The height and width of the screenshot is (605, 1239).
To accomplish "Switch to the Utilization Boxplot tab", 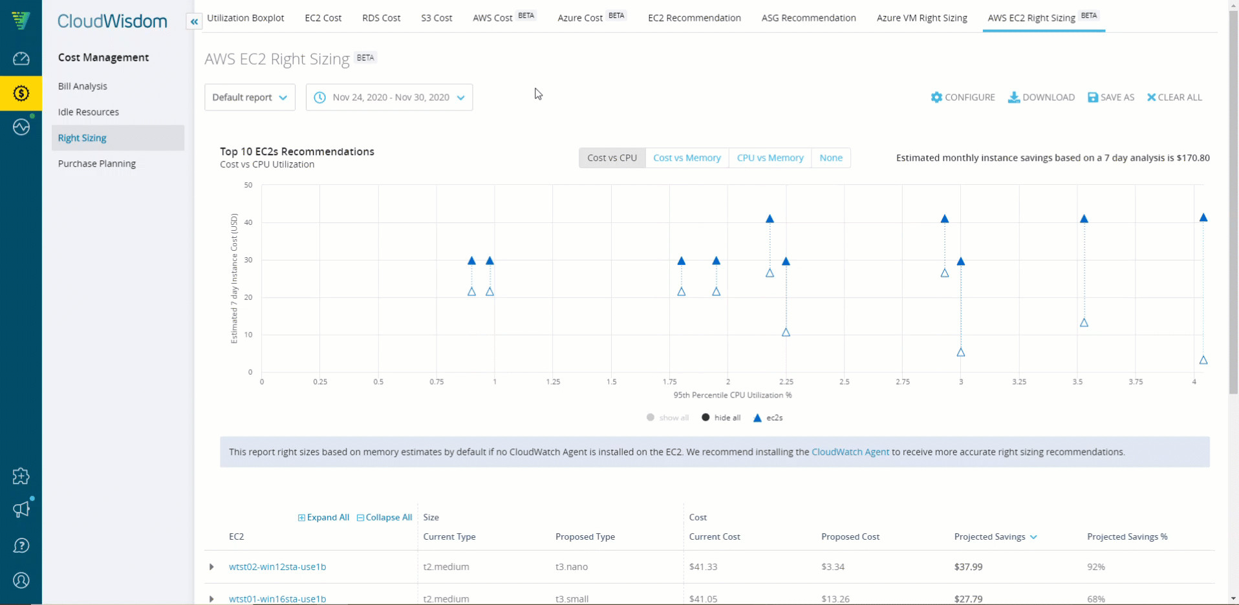I will tap(246, 17).
